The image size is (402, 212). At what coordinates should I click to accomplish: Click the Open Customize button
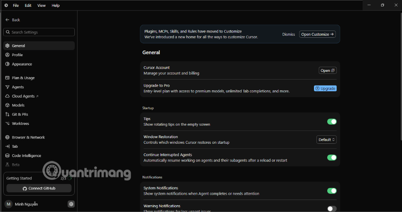(x=318, y=34)
